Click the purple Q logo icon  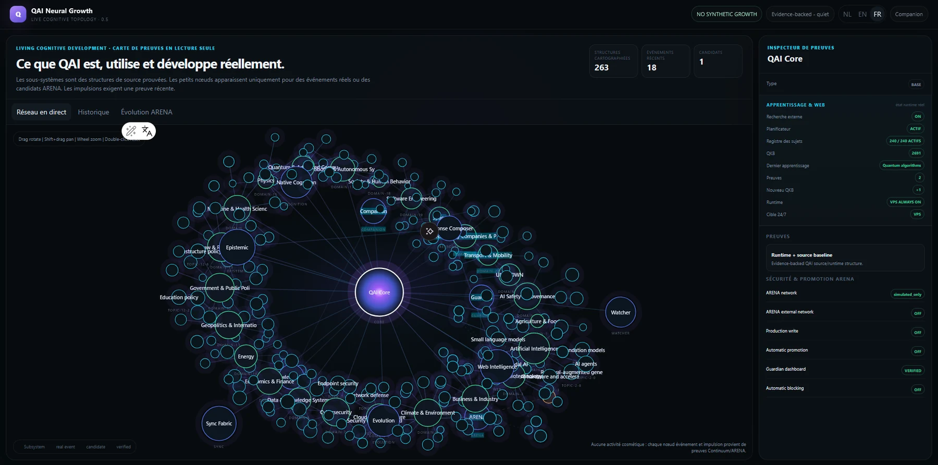point(18,14)
